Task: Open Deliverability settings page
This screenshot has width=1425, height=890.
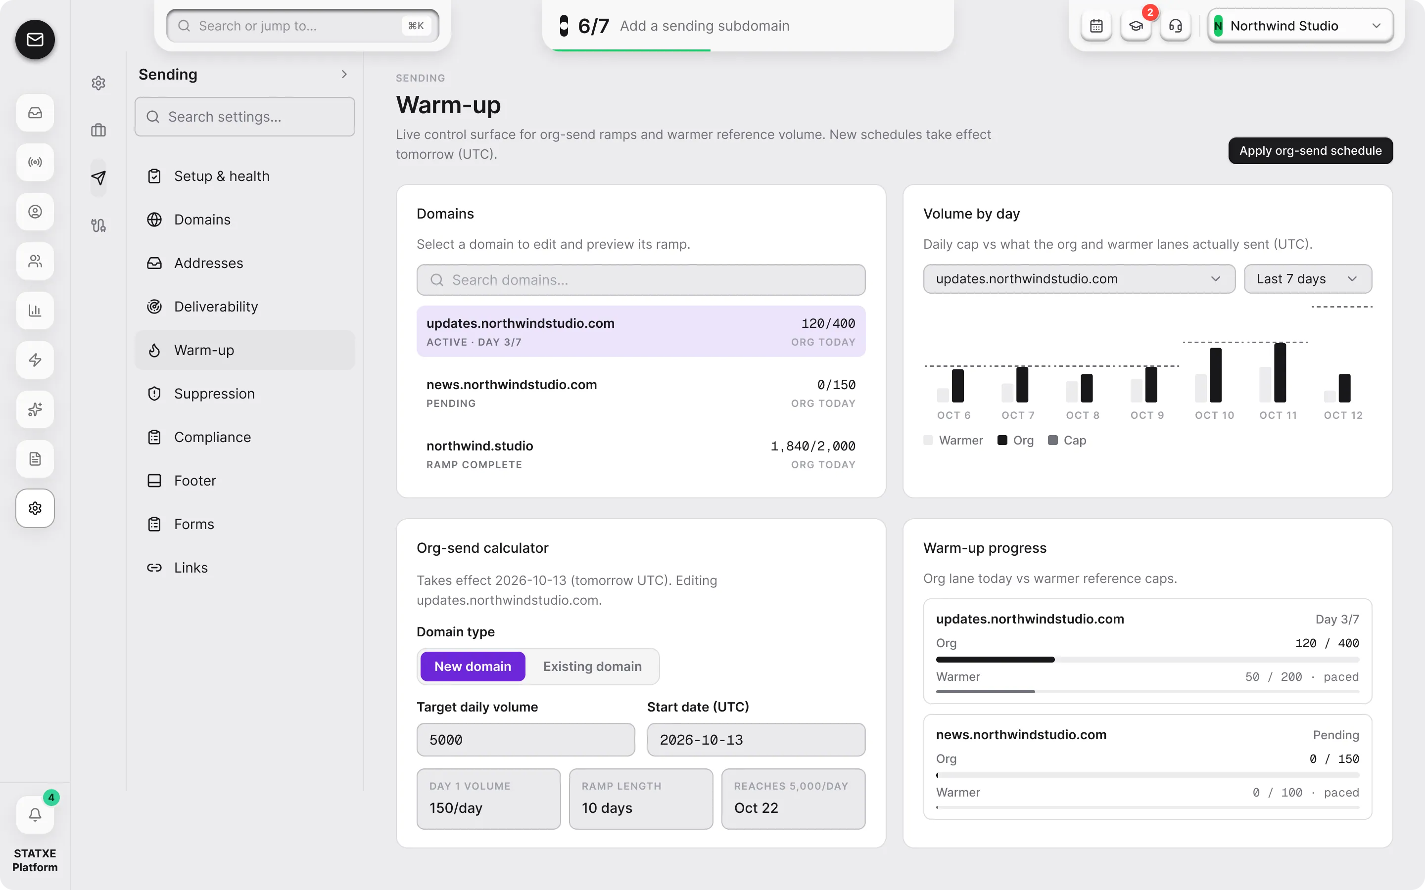Action: point(244,307)
